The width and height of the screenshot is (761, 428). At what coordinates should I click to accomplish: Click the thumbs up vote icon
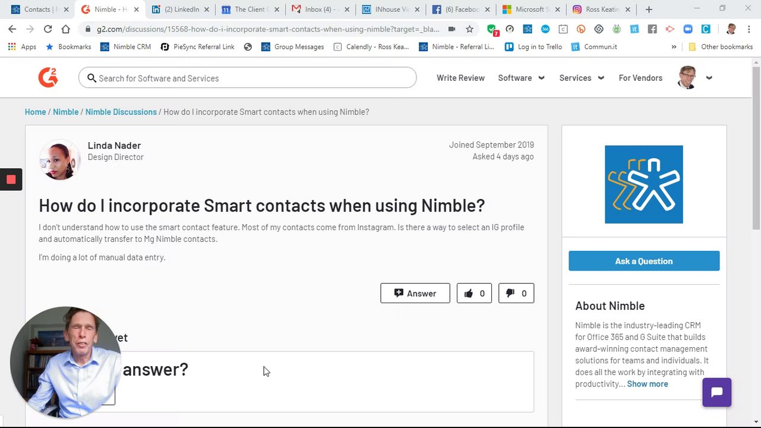click(x=469, y=293)
